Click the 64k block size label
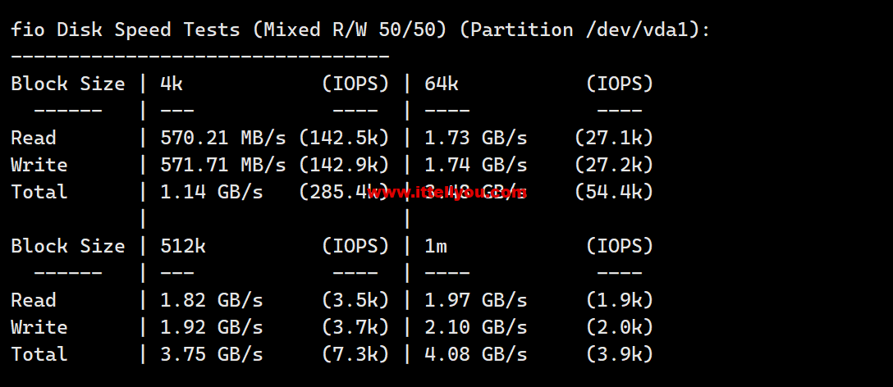 [x=442, y=84]
